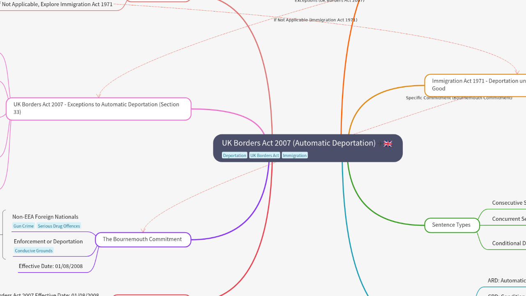Click the Specific Commitment (Bournemouth Commitment) link label
This screenshot has height=296, width=526.
click(x=459, y=98)
